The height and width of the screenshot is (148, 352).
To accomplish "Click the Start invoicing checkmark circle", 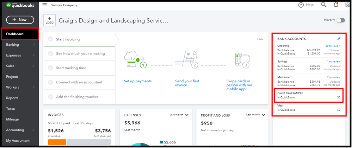I will pyautogui.click(x=50, y=39).
